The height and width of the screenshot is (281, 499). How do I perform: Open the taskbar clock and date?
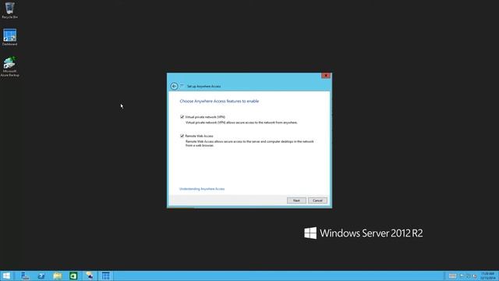click(x=488, y=276)
